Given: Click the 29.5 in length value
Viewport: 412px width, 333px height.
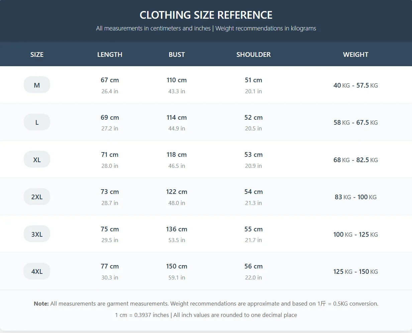Looking at the screenshot, I should tap(110, 240).
